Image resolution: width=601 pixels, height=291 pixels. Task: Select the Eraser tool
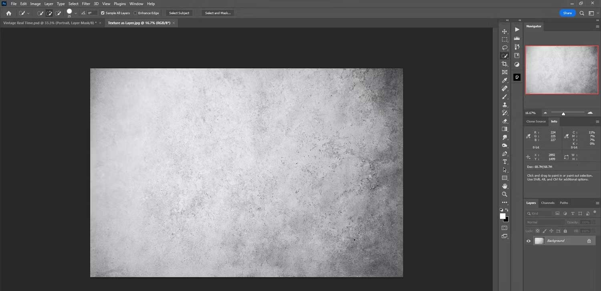click(x=504, y=121)
